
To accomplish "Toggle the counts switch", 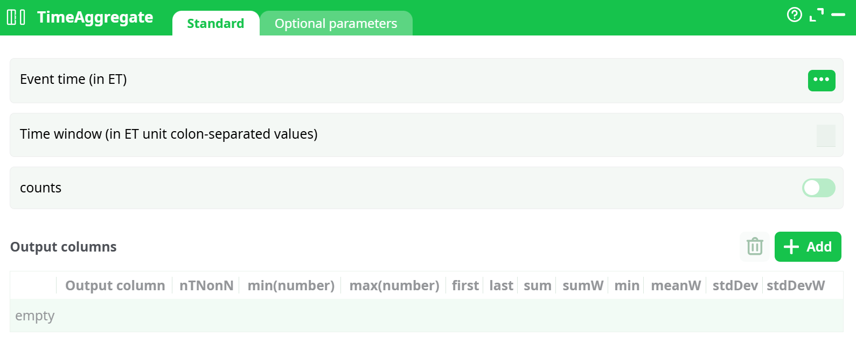I will tap(818, 188).
